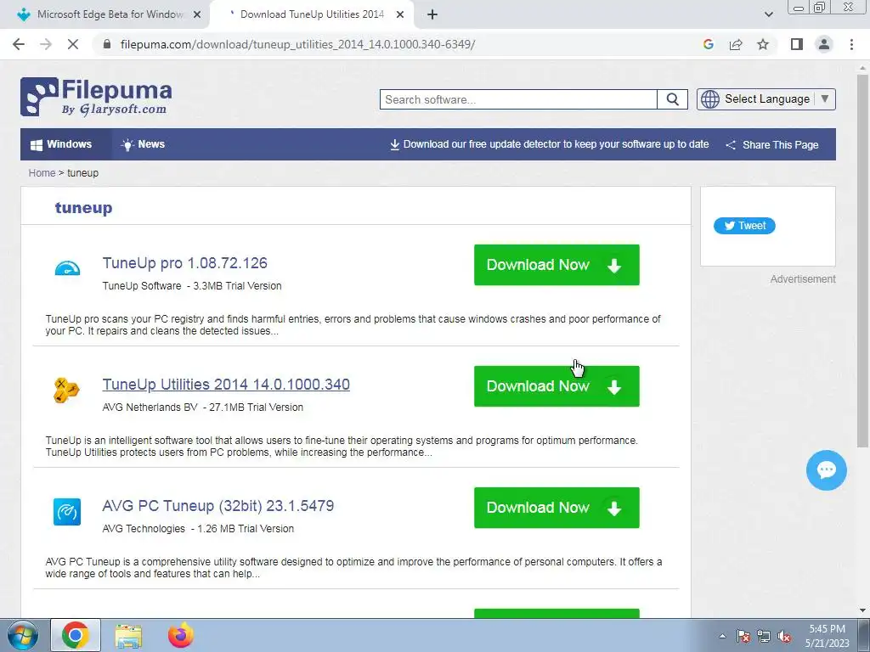
Task: Go back with the browser back arrow
Action: point(19,44)
